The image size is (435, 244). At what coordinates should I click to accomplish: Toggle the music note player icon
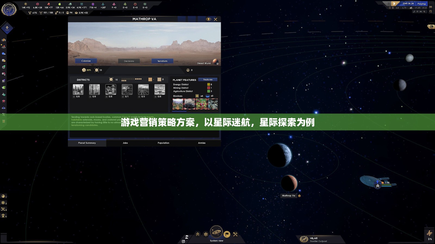pos(414,12)
